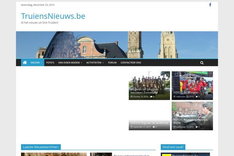Image resolution: width=234 pixels, height=156 pixels.
Task: Click comment icon on Fruitmarkt article
Action: point(197,97)
